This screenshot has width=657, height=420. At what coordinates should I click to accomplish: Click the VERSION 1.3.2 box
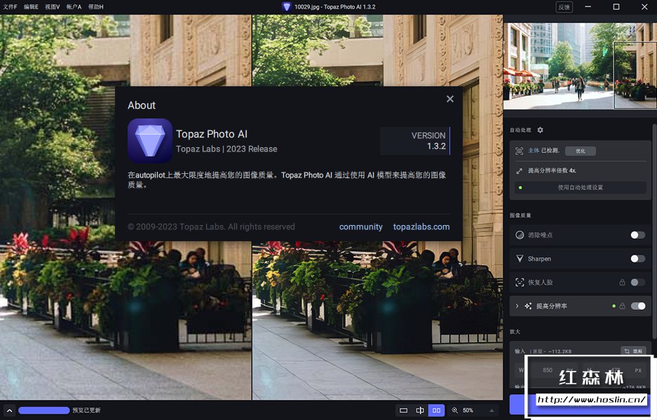(x=415, y=141)
